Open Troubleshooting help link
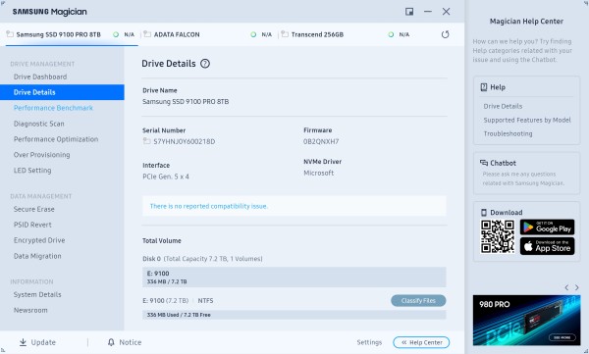Image resolution: width=589 pixels, height=354 pixels. coord(508,133)
